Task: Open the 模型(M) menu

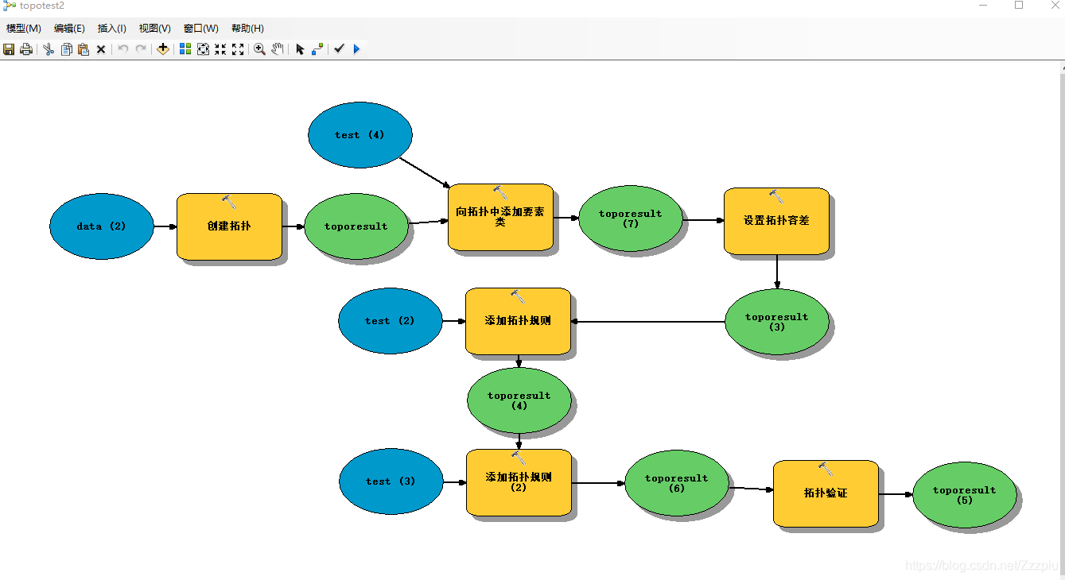Action: pyautogui.click(x=24, y=29)
